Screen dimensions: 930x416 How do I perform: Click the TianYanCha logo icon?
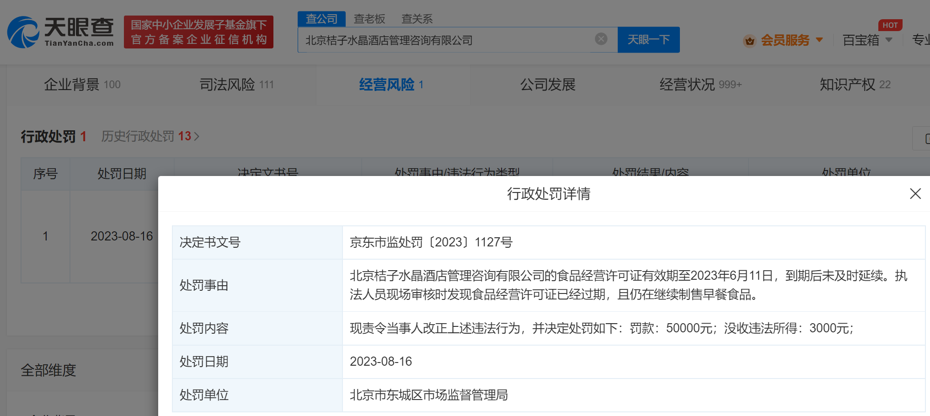23,32
